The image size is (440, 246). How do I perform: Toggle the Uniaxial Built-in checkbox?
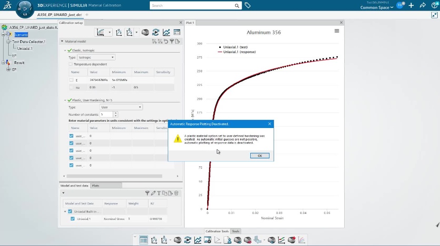coord(70,212)
